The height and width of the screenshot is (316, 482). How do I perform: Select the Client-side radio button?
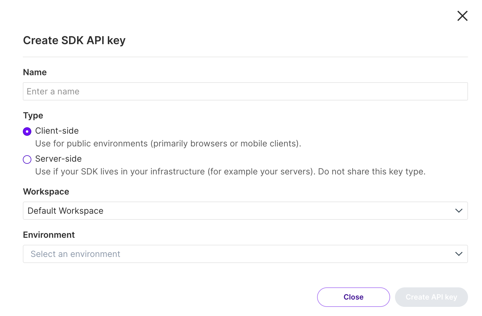[x=27, y=132]
